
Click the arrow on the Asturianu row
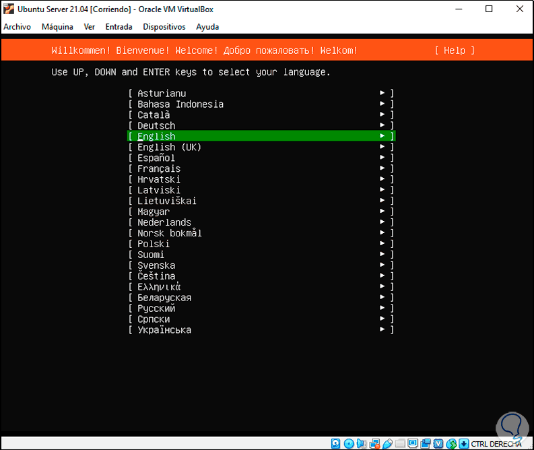382,93
